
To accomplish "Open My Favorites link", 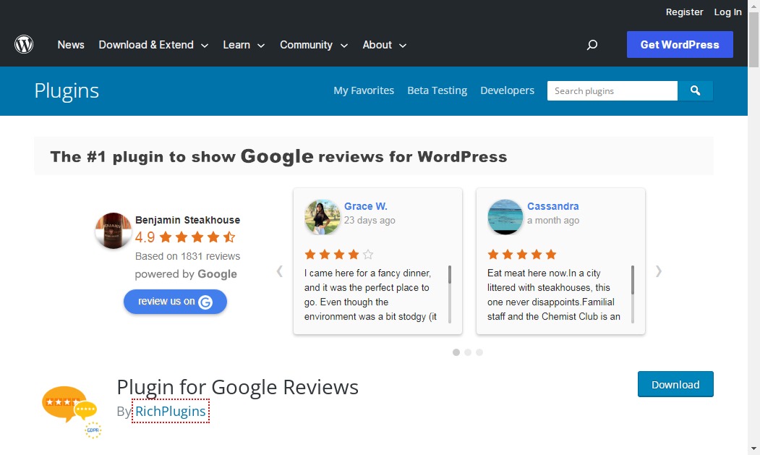I will (x=364, y=90).
